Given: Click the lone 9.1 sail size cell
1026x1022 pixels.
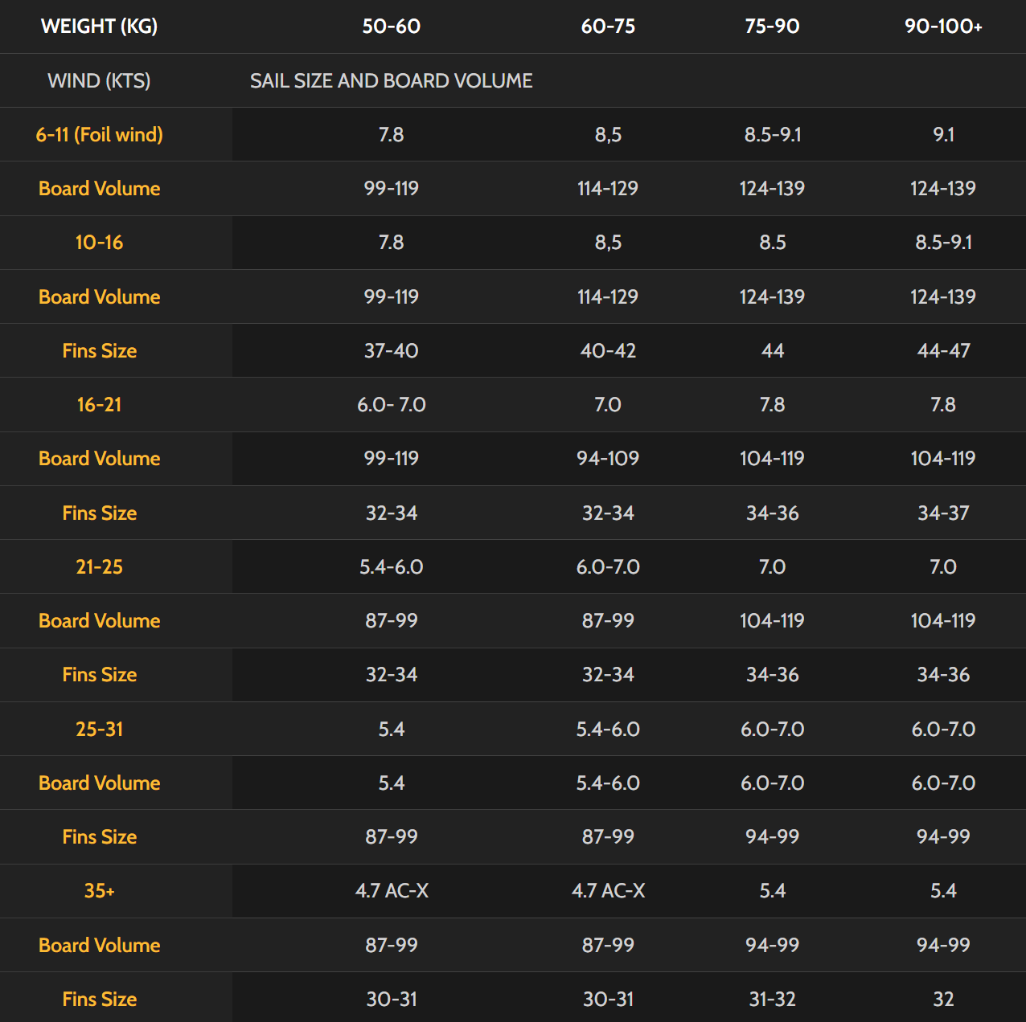Looking at the screenshot, I should [x=943, y=134].
